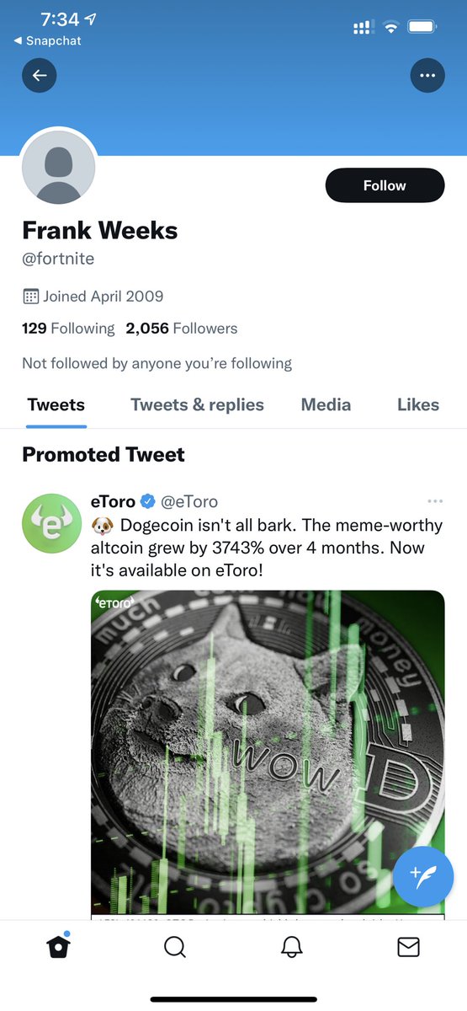
Task: Follow Frank Weeks
Action: (385, 185)
